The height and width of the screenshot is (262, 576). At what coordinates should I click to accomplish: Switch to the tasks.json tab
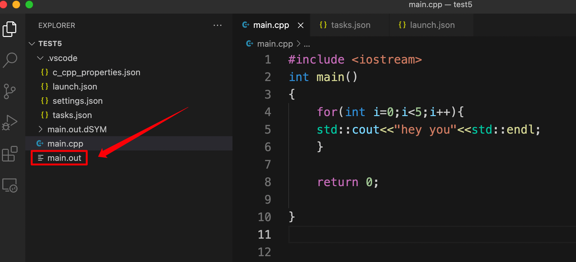(349, 25)
